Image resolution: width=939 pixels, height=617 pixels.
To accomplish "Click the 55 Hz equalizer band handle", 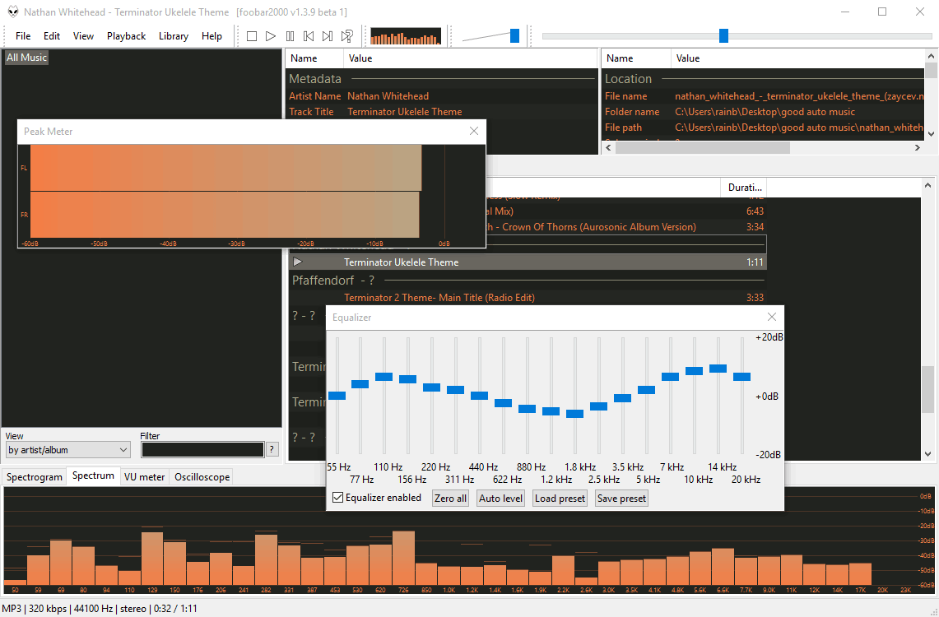I will (x=337, y=396).
